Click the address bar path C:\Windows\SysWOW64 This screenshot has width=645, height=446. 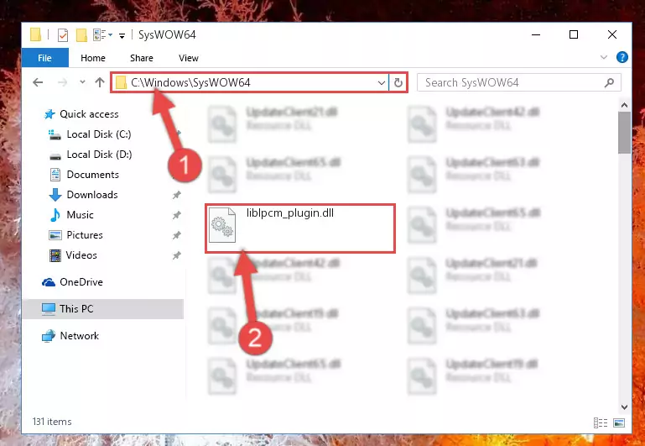coord(190,82)
